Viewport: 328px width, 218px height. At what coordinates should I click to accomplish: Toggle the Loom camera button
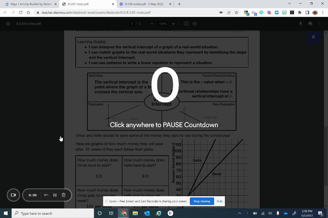point(13,195)
